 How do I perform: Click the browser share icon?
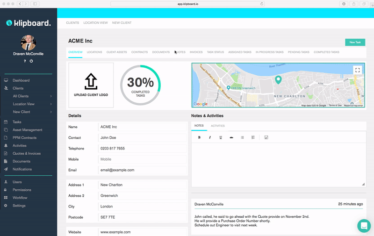point(354,4)
